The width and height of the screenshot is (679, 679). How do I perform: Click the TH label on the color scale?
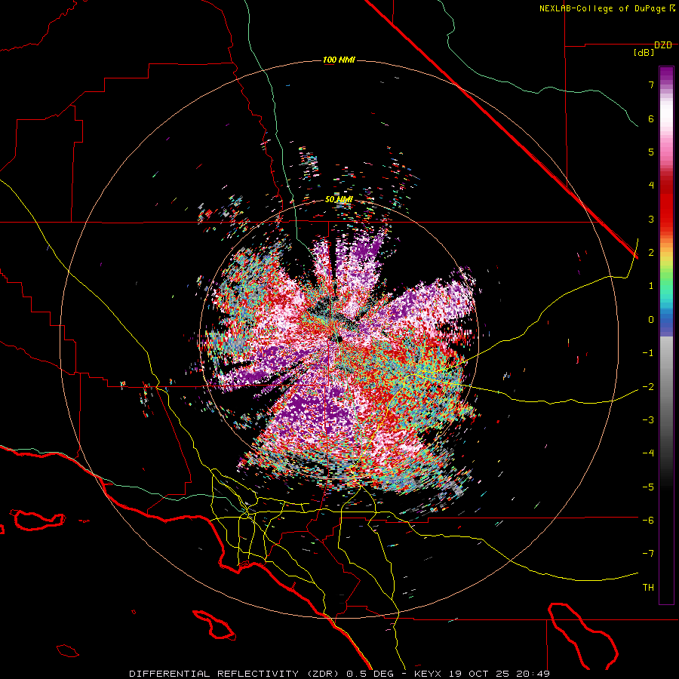pos(648,588)
